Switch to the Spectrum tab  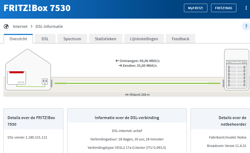tap(72, 39)
